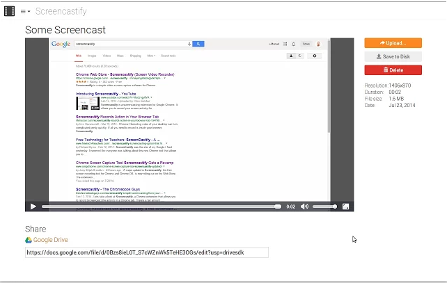Adjust the volume slider
447x283 pixels.
tap(324, 207)
